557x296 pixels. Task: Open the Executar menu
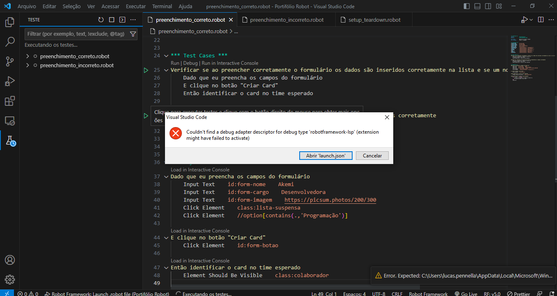coord(135,7)
